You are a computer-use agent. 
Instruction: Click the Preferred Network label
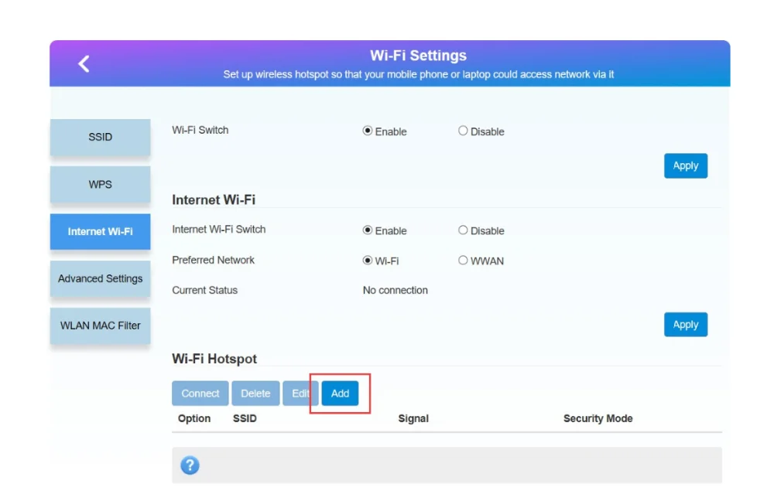click(214, 261)
